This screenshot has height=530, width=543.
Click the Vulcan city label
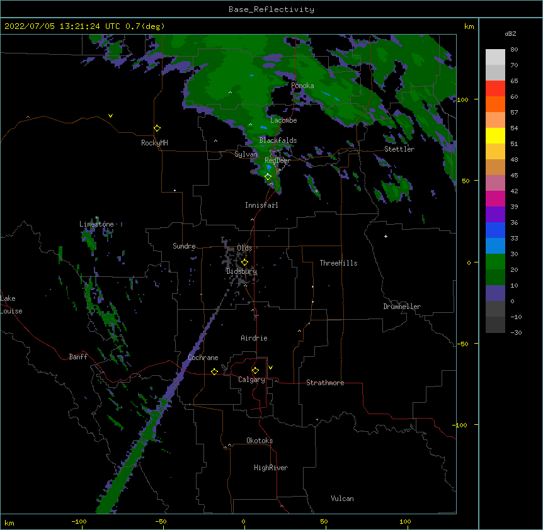[x=342, y=499]
